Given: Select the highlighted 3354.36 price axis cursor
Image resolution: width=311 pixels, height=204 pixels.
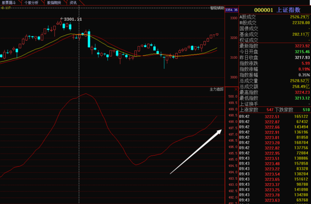Looking at the screenshot, I should (232, 10).
